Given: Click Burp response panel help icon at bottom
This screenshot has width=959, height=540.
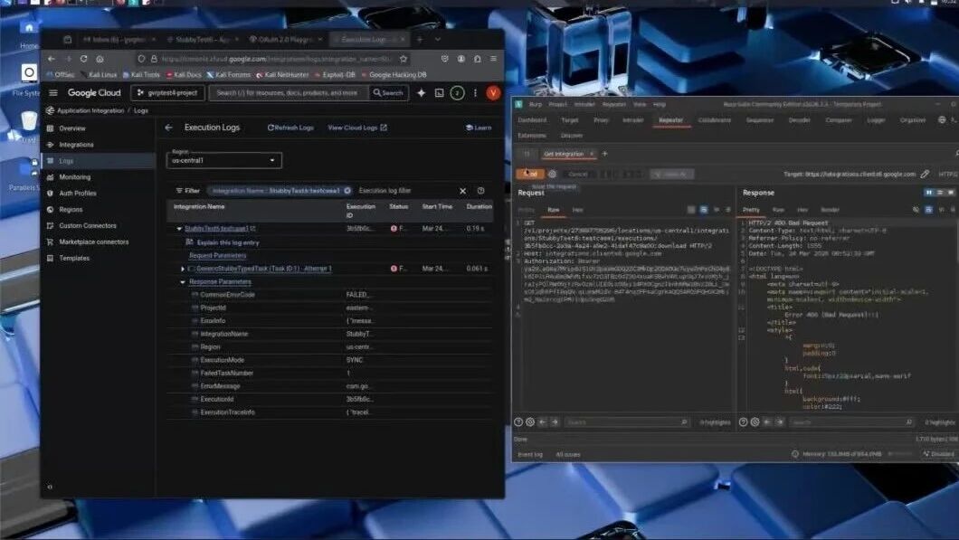Looking at the screenshot, I should (x=743, y=422).
